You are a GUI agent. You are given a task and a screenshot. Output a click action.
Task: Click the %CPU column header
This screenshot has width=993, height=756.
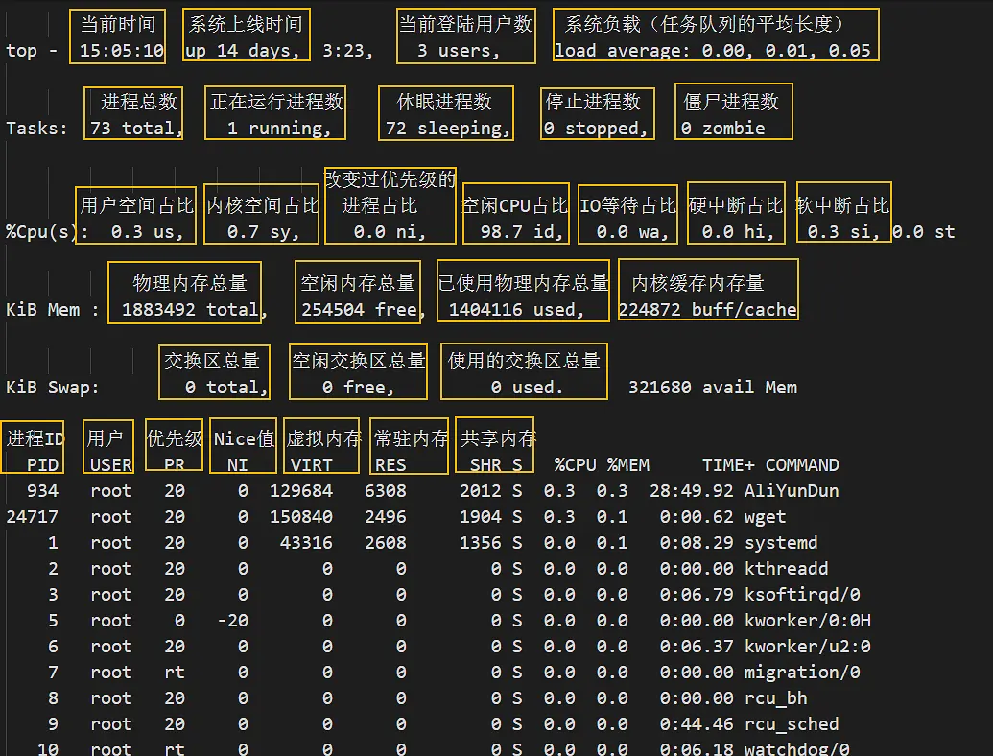coord(575,464)
